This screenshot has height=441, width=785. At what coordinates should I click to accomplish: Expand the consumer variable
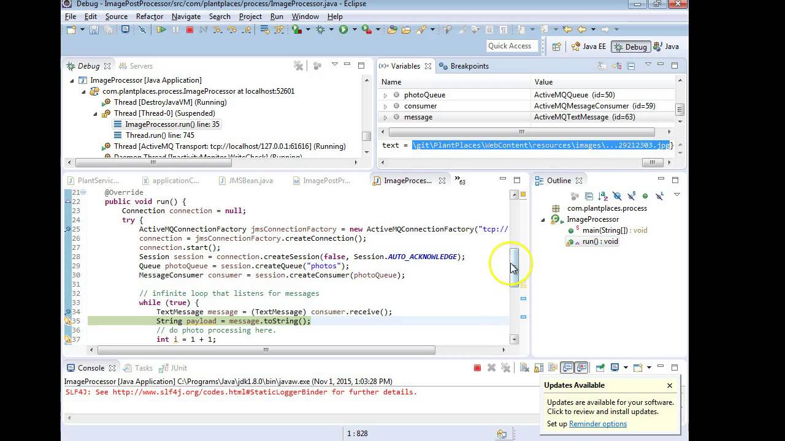coord(385,106)
